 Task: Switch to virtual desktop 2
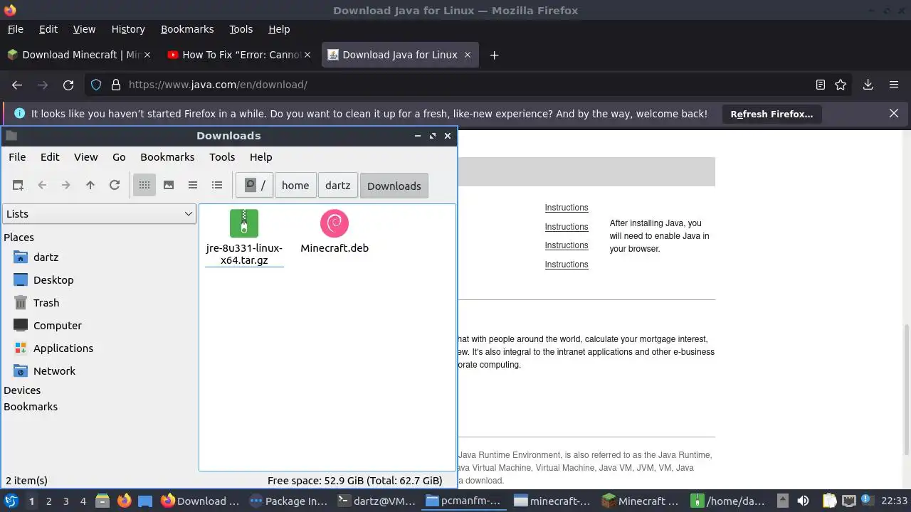(48, 501)
